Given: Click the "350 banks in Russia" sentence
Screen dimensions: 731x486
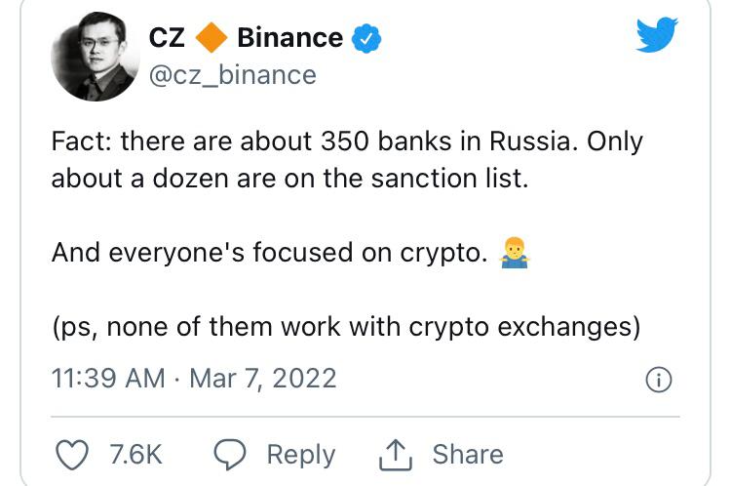Looking at the screenshot, I should coord(347,142).
